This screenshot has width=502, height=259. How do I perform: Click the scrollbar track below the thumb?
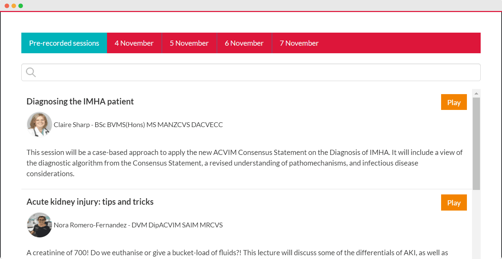[476, 223]
